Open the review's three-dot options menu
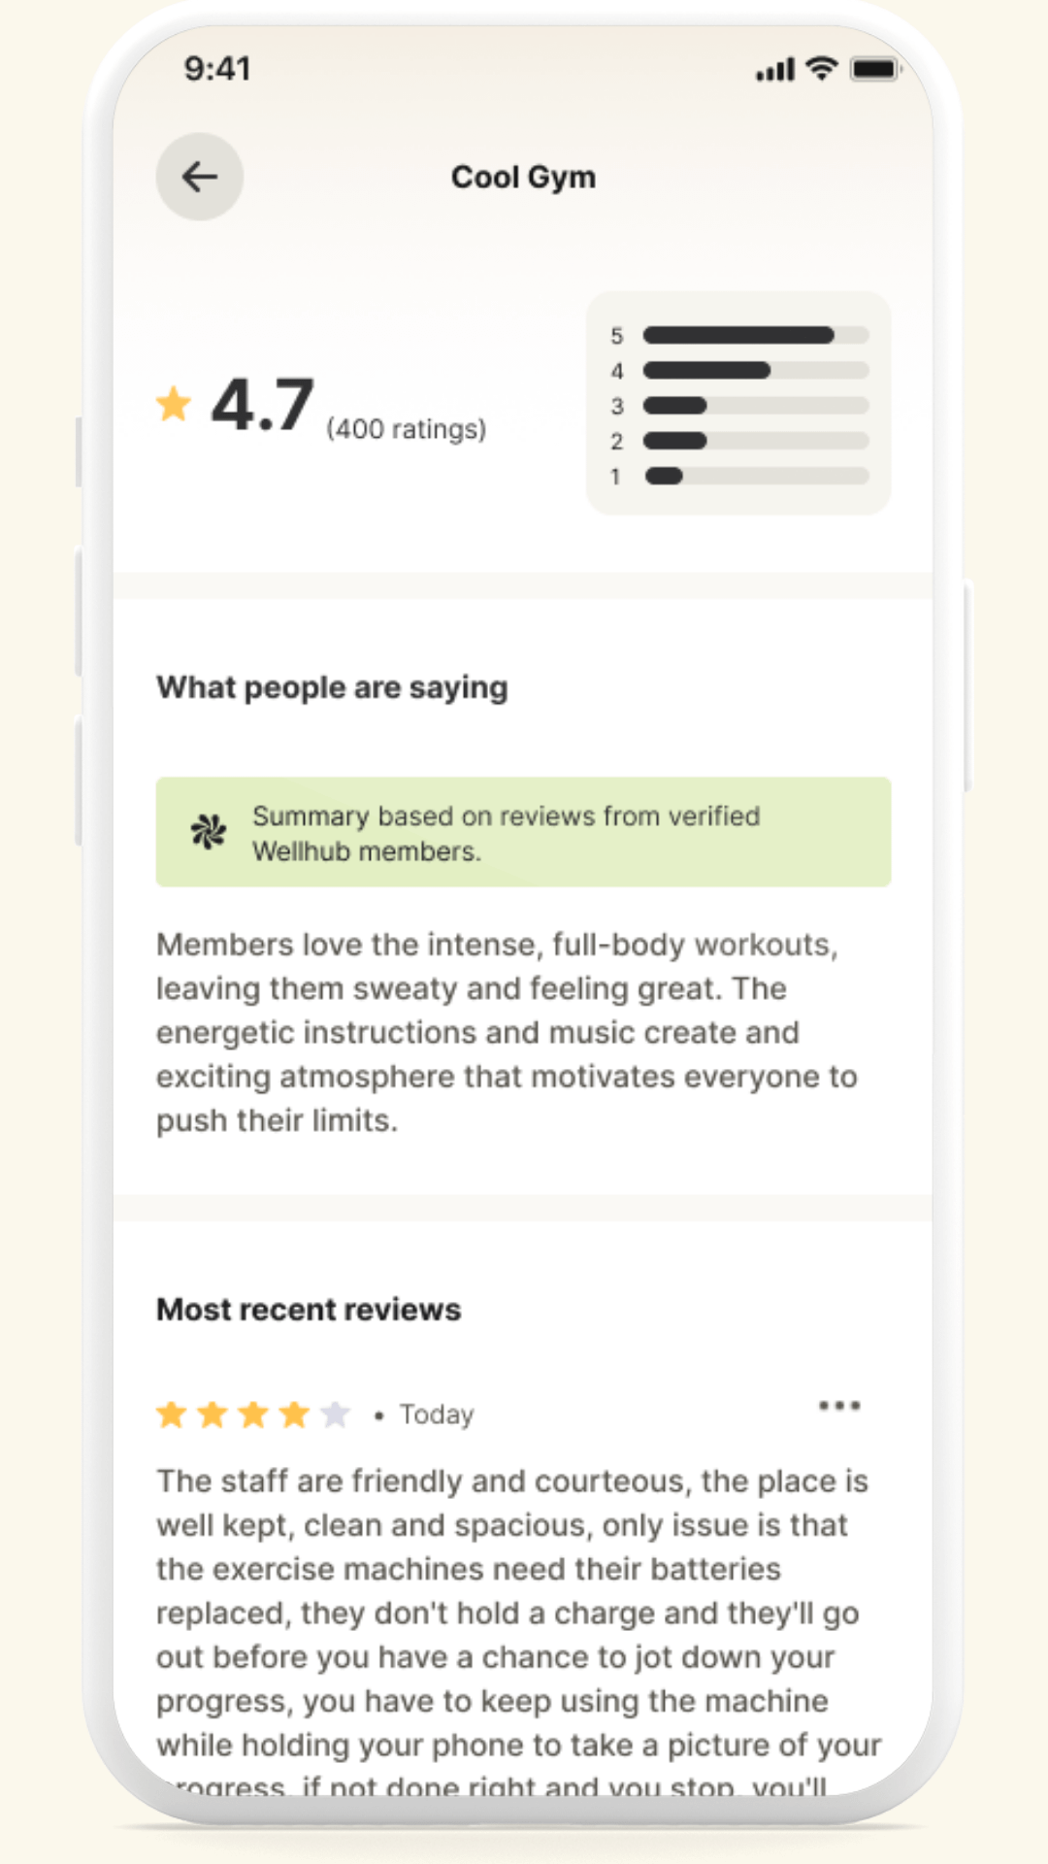 (839, 1406)
